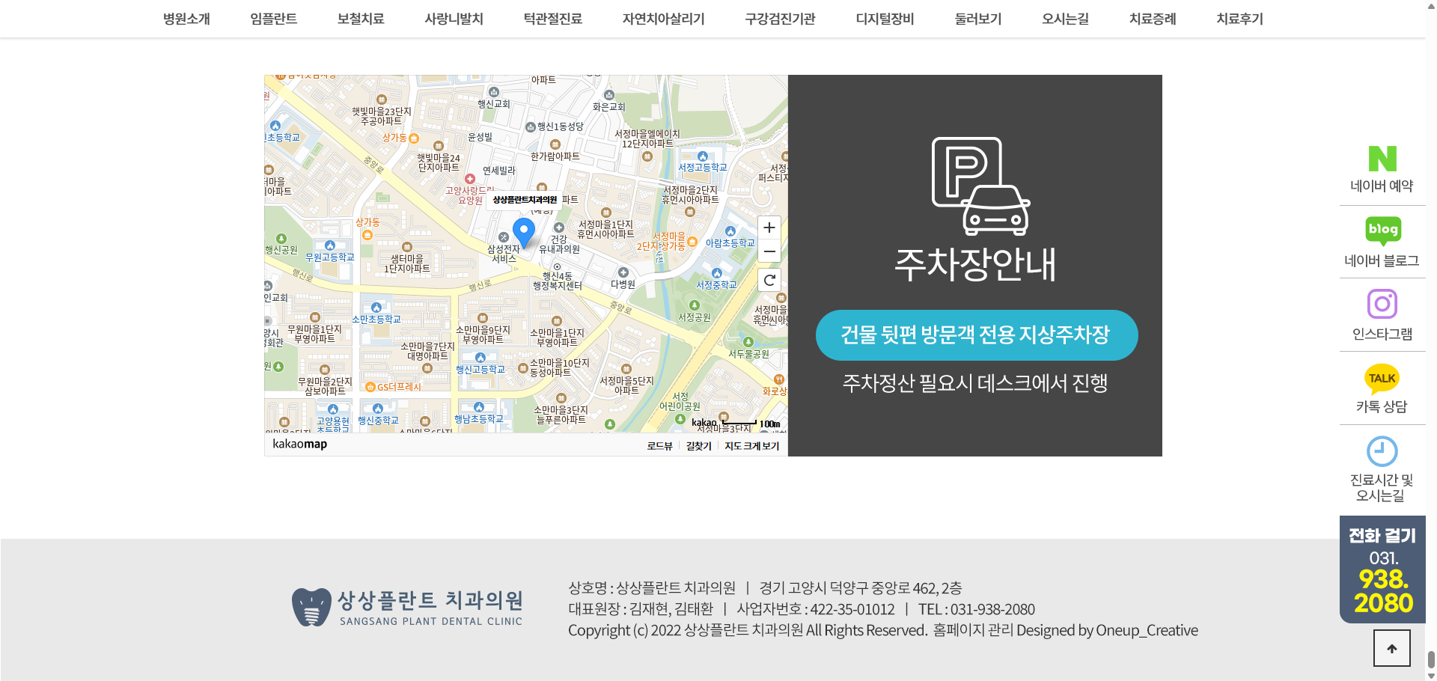Click the 건물 뒷편 방문객 전용 지상주차장 banner
This screenshot has width=1437, height=681.
tap(975, 335)
